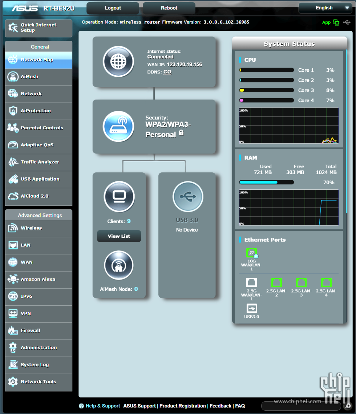Click the wireless router security icon
Screen dimensions: 356x414
click(x=118, y=126)
